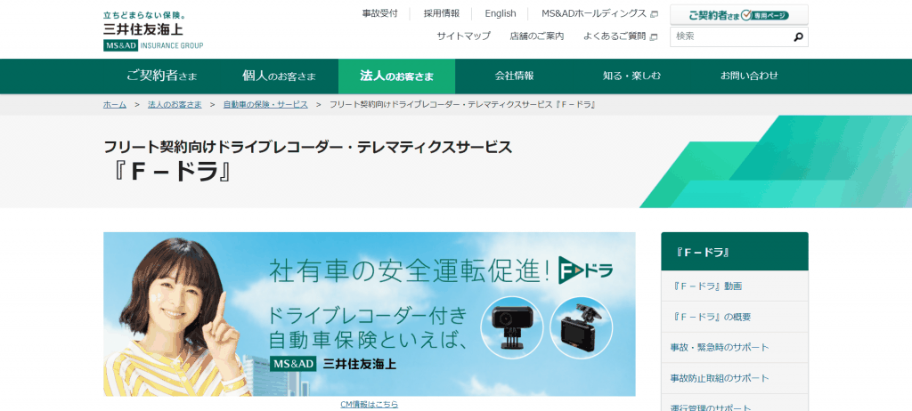Open the サイトマップ link
The height and width of the screenshot is (411, 912).
click(x=463, y=36)
